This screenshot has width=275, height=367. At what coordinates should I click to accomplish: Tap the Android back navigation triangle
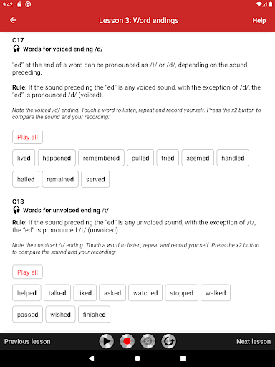[92, 358]
